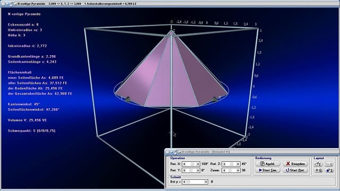
Task: Click the 'Grundkantenlänge a: 2,296' text
Action: pos(32,57)
